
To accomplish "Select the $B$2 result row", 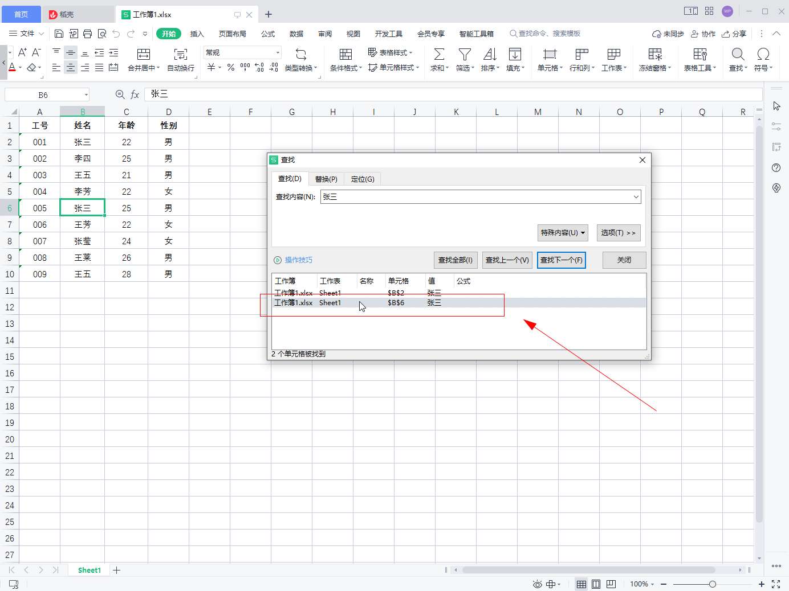I will click(459, 293).
